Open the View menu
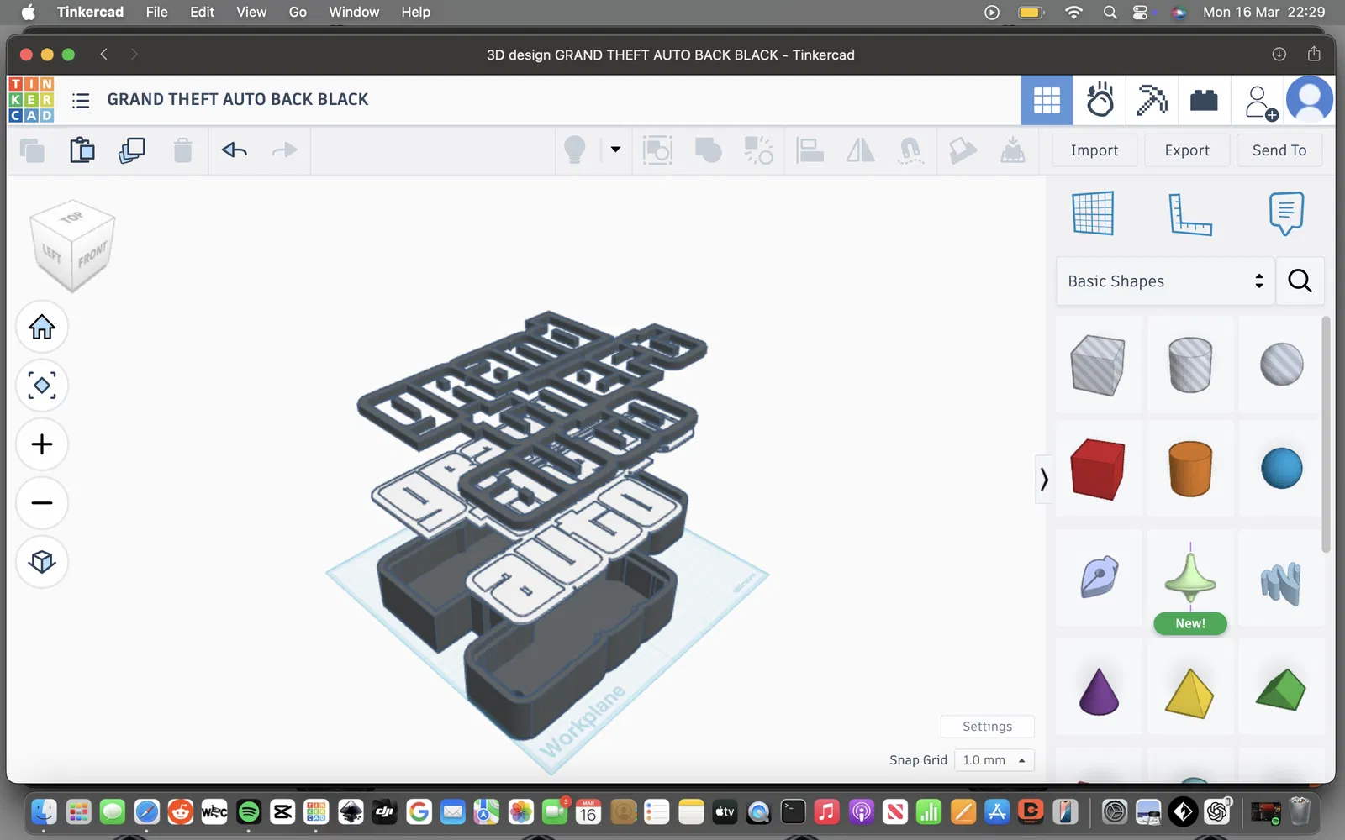The height and width of the screenshot is (840, 1345). (x=251, y=12)
